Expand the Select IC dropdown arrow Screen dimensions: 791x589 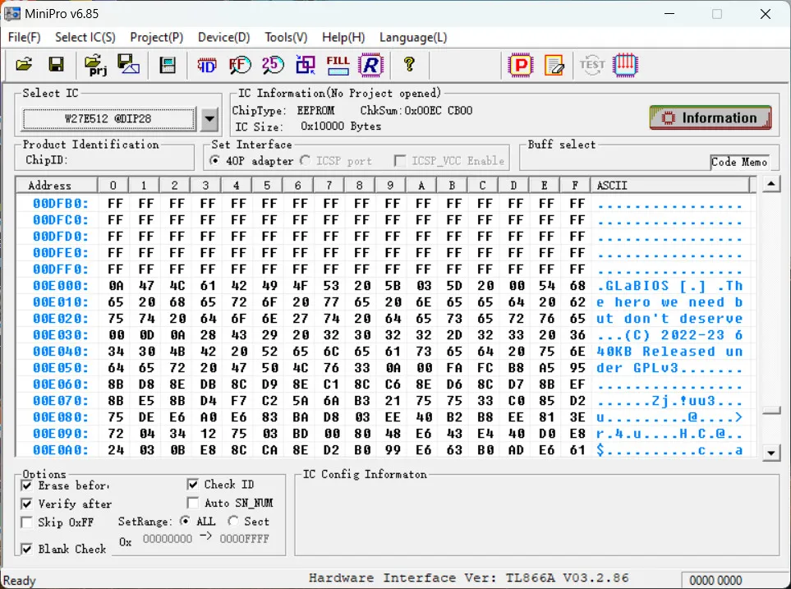click(210, 119)
